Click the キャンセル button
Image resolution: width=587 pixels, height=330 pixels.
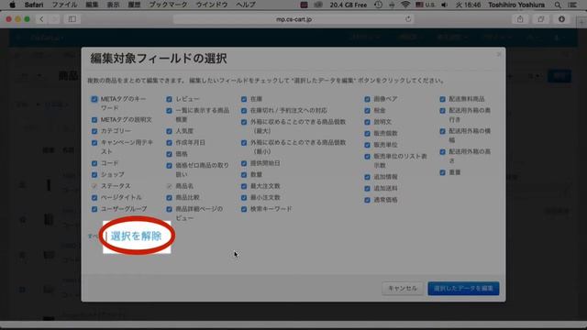pos(403,289)
